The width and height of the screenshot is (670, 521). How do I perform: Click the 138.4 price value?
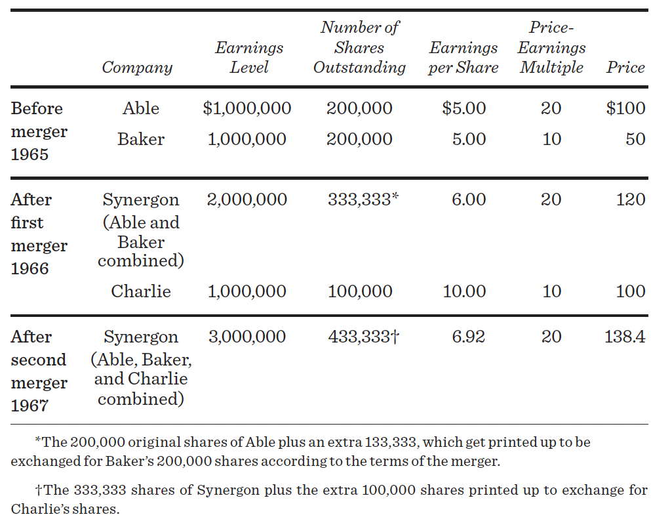(x=625, y=337)
